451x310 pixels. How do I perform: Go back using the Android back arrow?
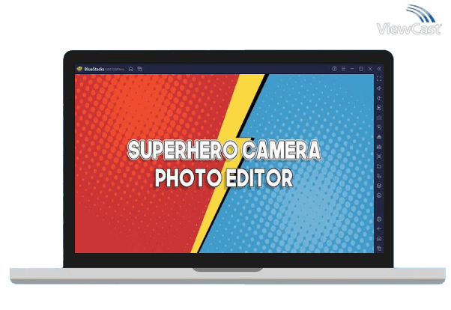(x=379, y=229)
